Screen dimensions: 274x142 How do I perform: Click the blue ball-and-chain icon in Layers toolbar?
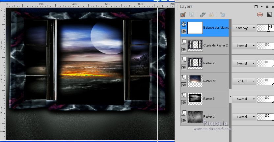point(222,14)
